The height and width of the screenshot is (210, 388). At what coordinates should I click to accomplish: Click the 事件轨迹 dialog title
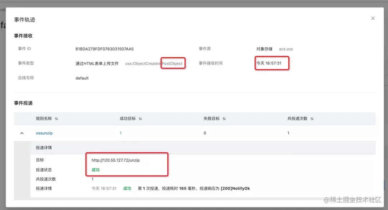pyautogui.click(x=24, y=20)
